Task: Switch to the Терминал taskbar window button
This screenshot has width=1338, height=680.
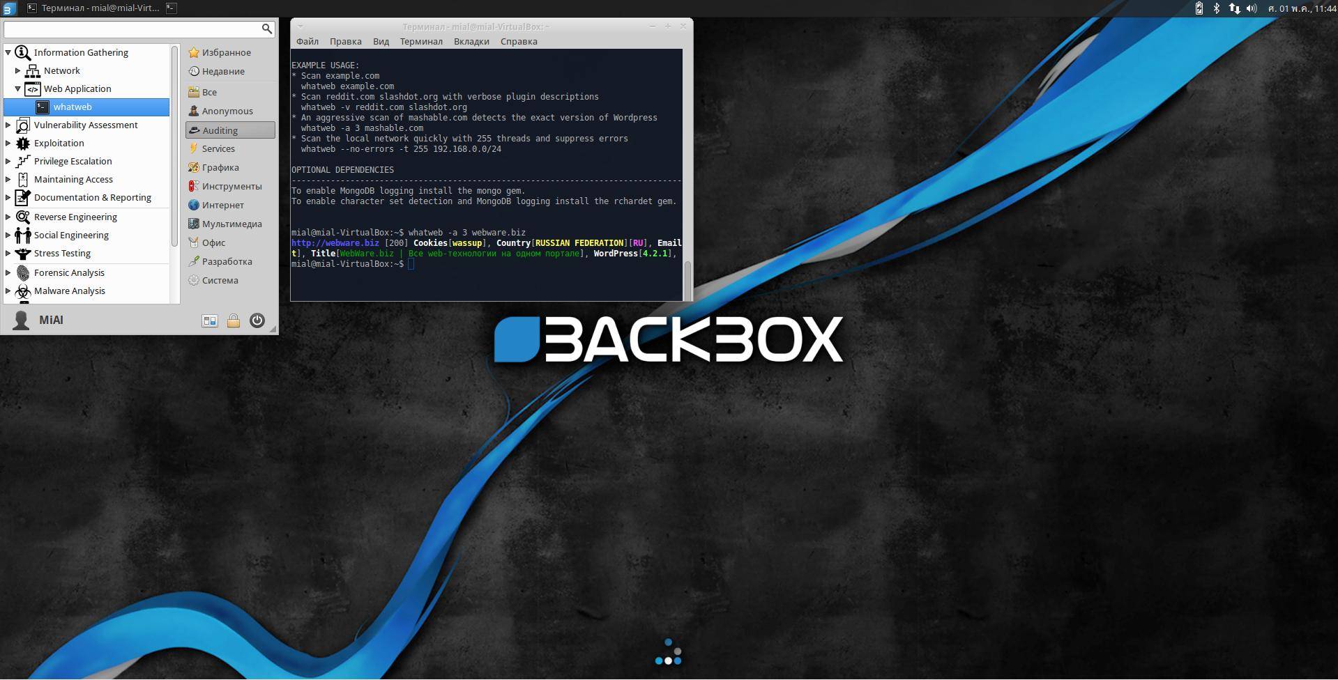Action: (x=93, y=8)
